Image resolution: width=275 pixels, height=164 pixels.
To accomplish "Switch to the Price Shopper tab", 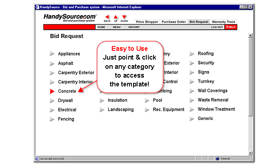I will [x=147, y=22].
